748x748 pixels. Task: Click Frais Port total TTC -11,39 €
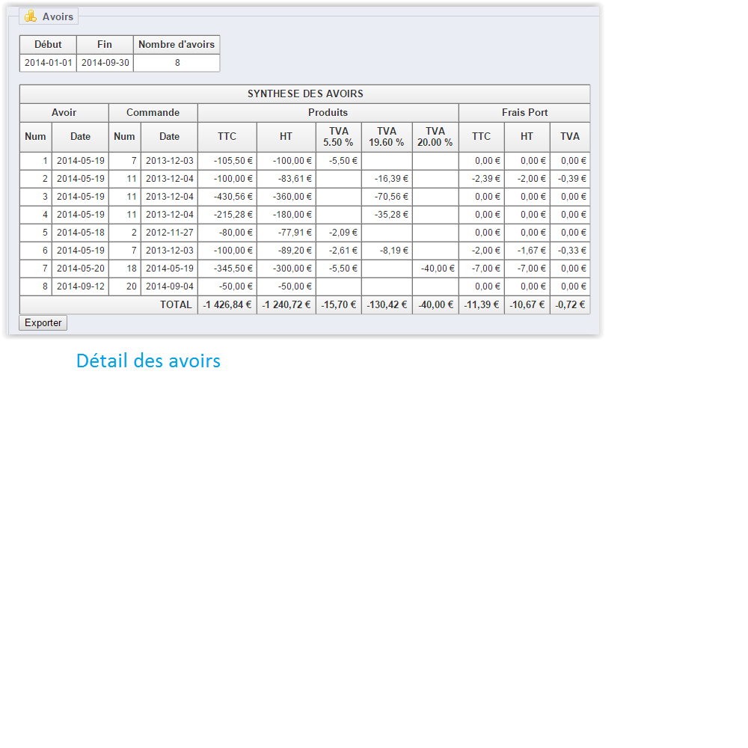(x=481, y=305)
